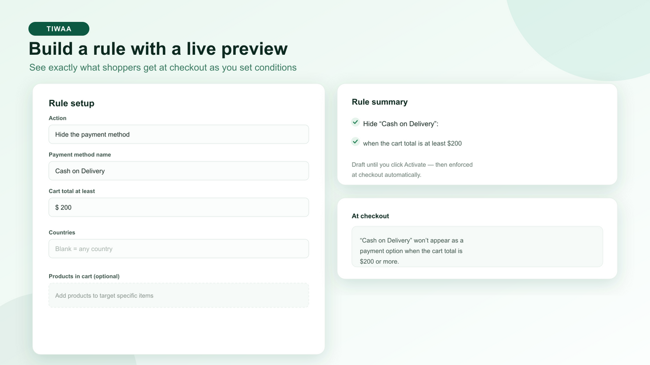Click the Rule summary heading

point(380,102)
